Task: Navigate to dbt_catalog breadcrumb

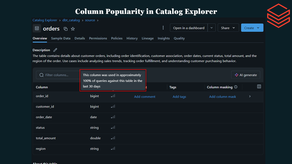Action: click(71, 20)
